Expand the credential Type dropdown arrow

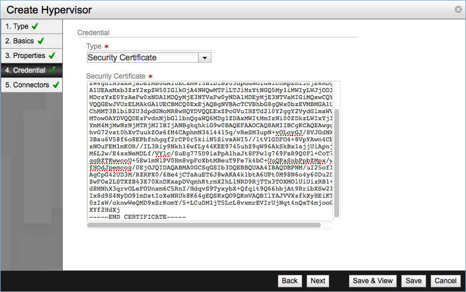[204, 57]
